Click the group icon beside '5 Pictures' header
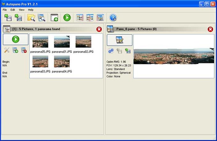 6,29
